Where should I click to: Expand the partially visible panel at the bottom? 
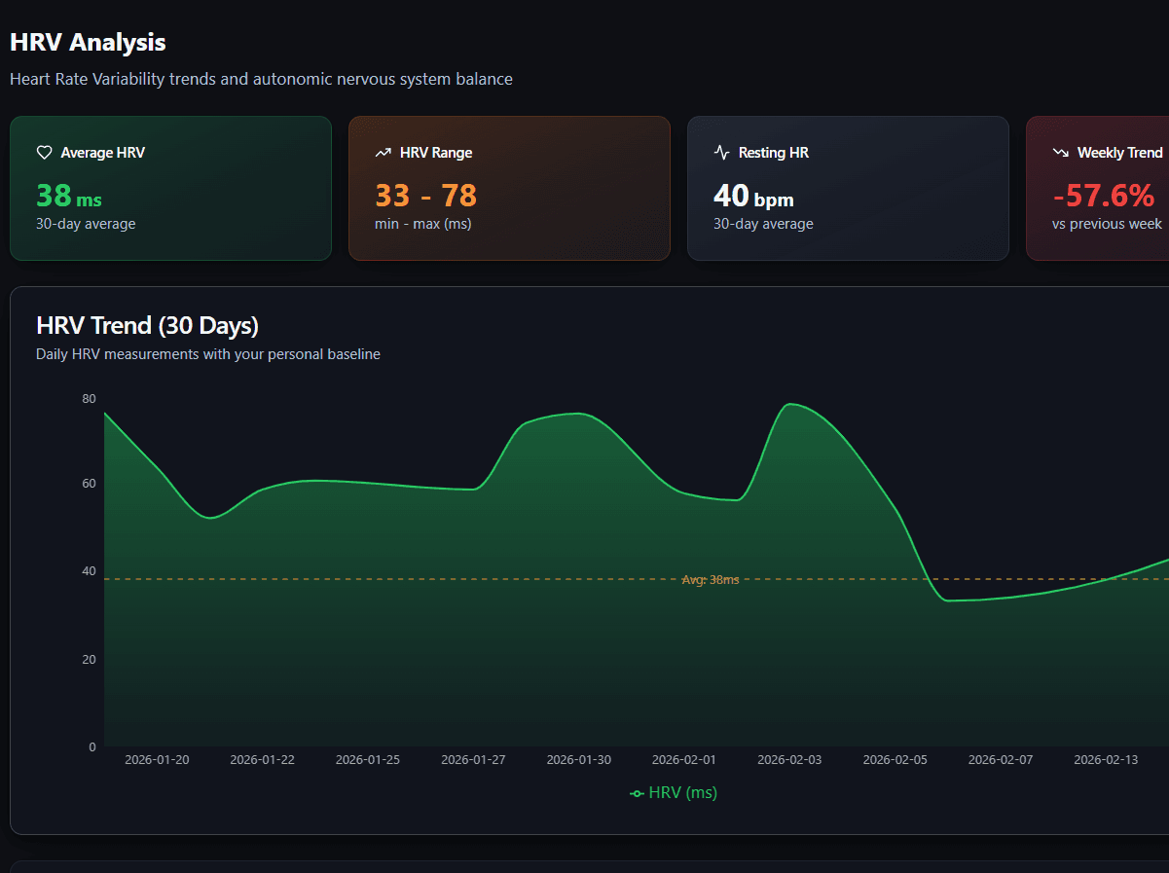coord(584,865)
